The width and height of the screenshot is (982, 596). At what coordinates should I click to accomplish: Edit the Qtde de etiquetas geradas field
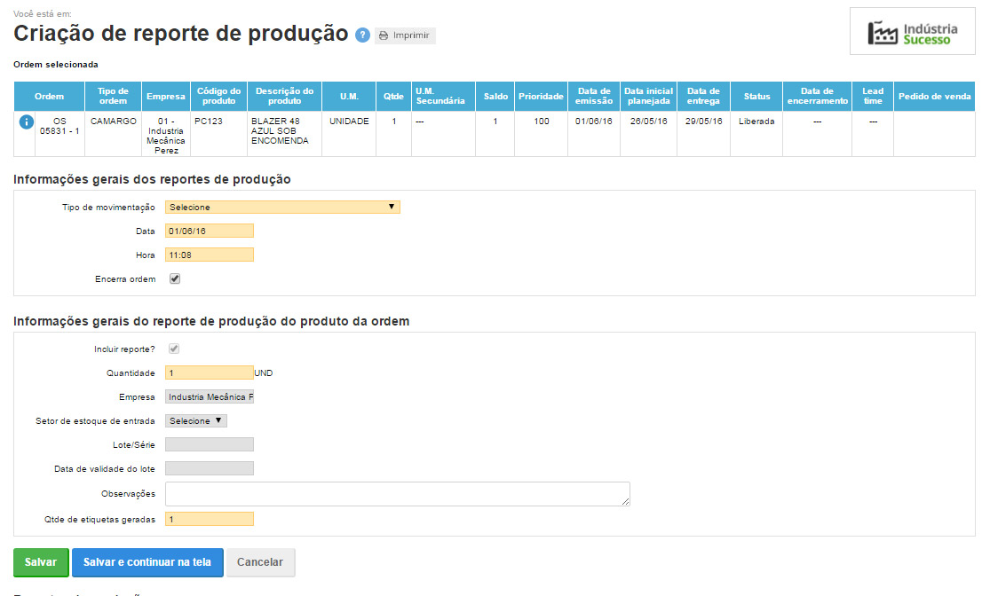pos(210,519)
